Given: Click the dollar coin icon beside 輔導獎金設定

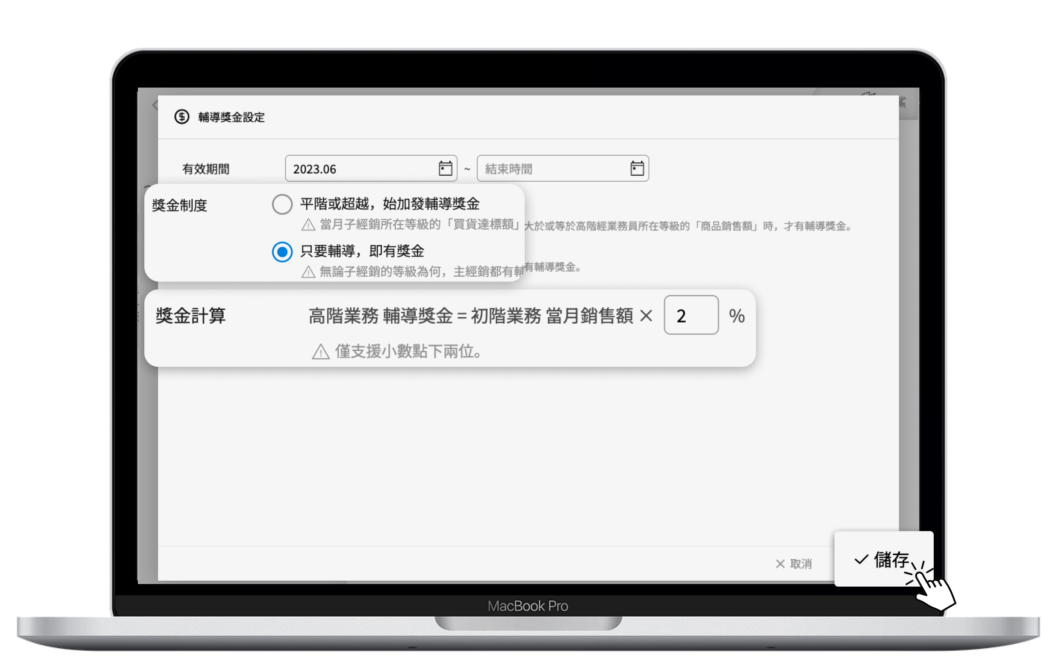Looking at the screenshot, I should point(182,117).
